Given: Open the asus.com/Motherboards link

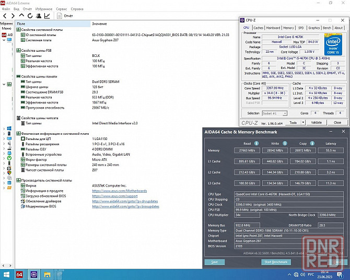Looking at the screenshot, I should 120,191.
